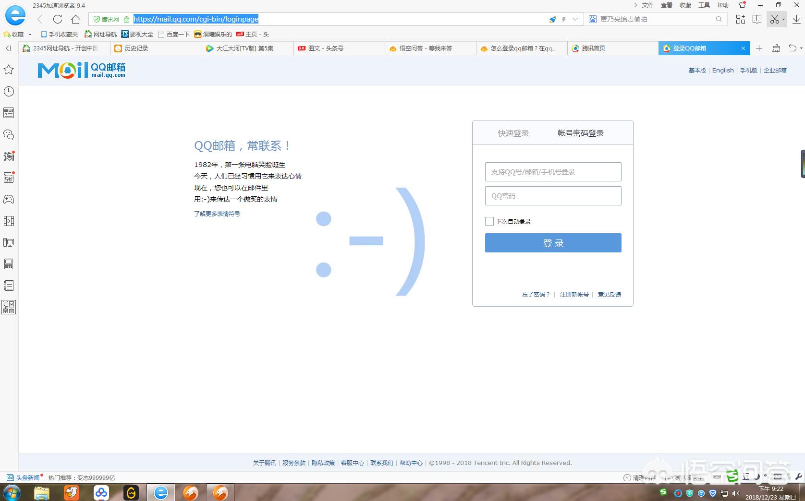Image resolution: width=805 pixels, height=501 pixels.
Task: Open the favorites star in sidebar
Action: pos(9,70)
